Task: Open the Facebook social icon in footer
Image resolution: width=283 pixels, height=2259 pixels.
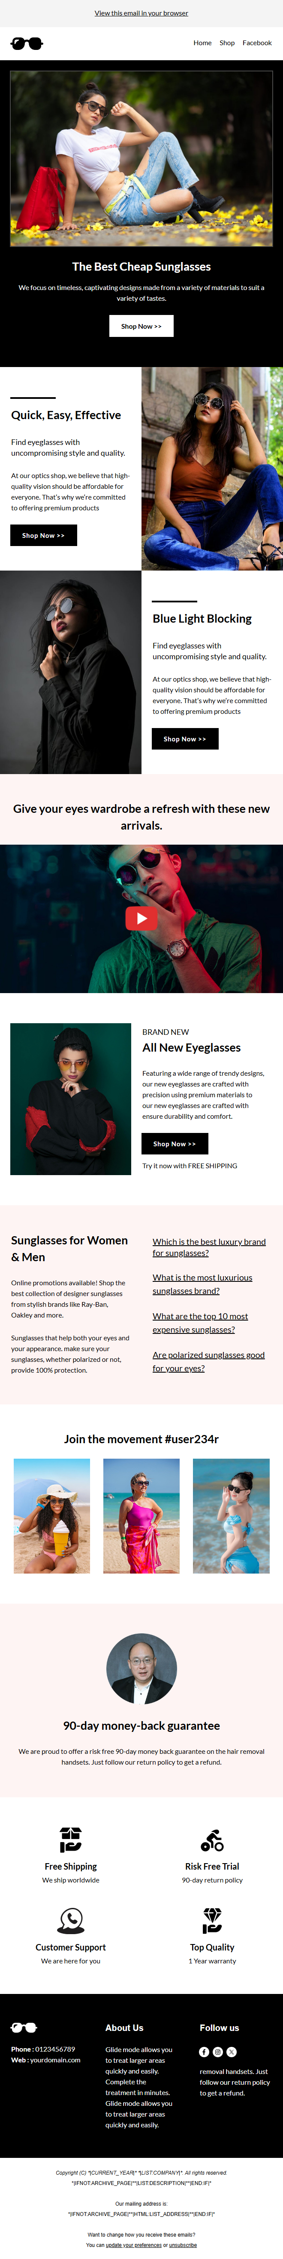Action: (205, 2051)
